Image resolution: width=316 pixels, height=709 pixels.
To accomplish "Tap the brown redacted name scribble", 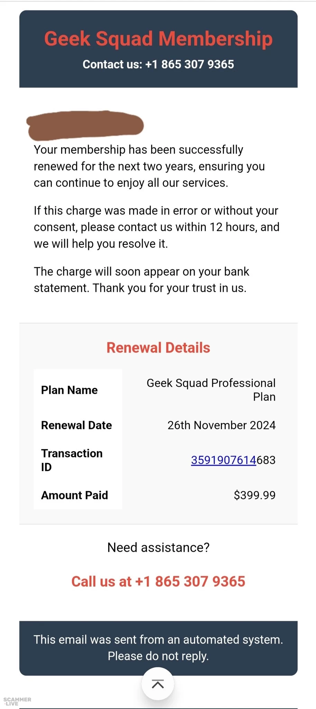I will (85, 125).
